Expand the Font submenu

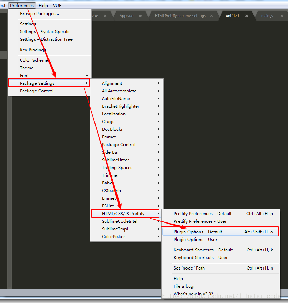[x=50, y=76]
